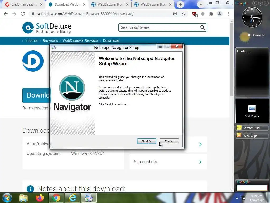Open Browsers breadcrumb link
The height and width of the screenshot is (203, 270).
(x=50, y=41)
